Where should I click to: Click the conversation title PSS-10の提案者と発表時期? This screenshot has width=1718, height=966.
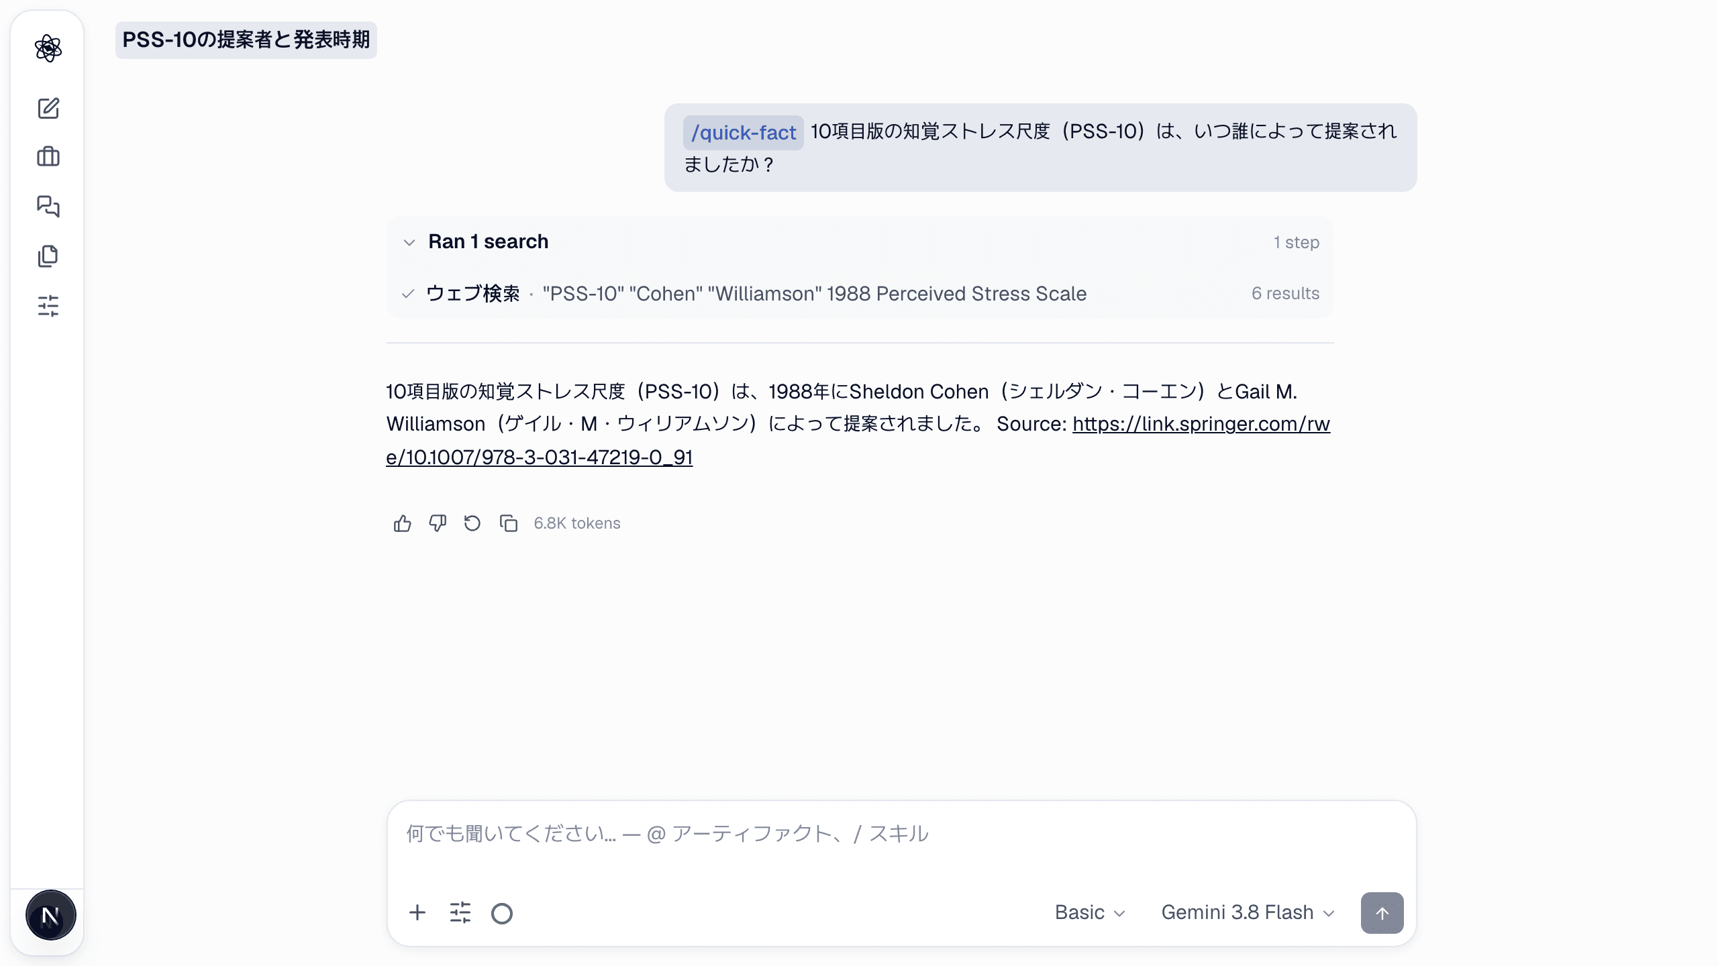[x=246, y=40]
